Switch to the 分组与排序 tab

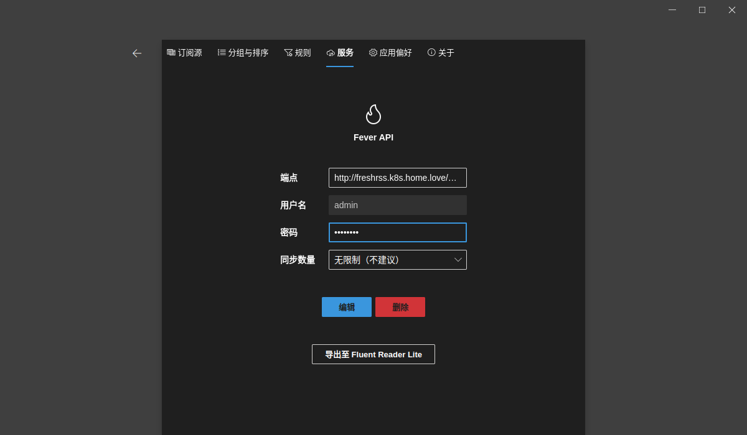243,53
